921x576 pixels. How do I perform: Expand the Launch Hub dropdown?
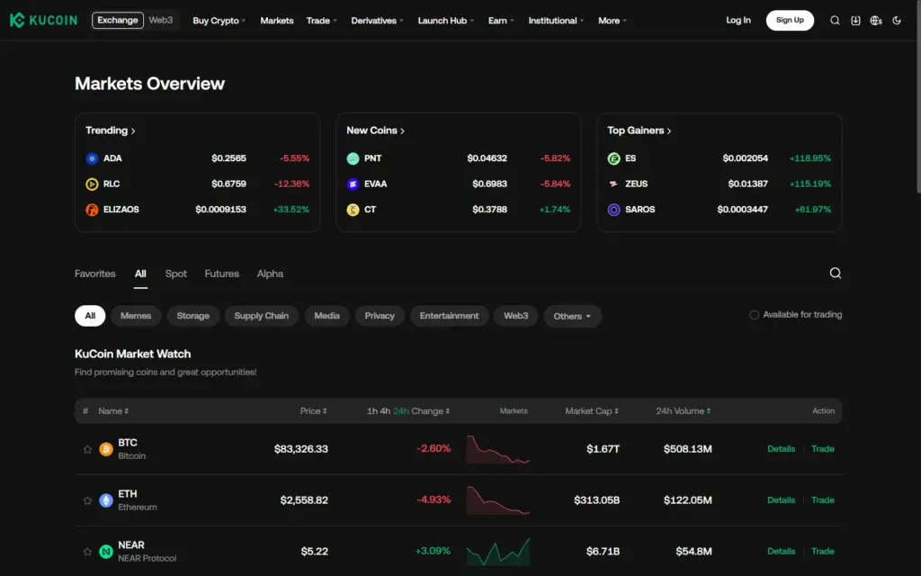445,21
